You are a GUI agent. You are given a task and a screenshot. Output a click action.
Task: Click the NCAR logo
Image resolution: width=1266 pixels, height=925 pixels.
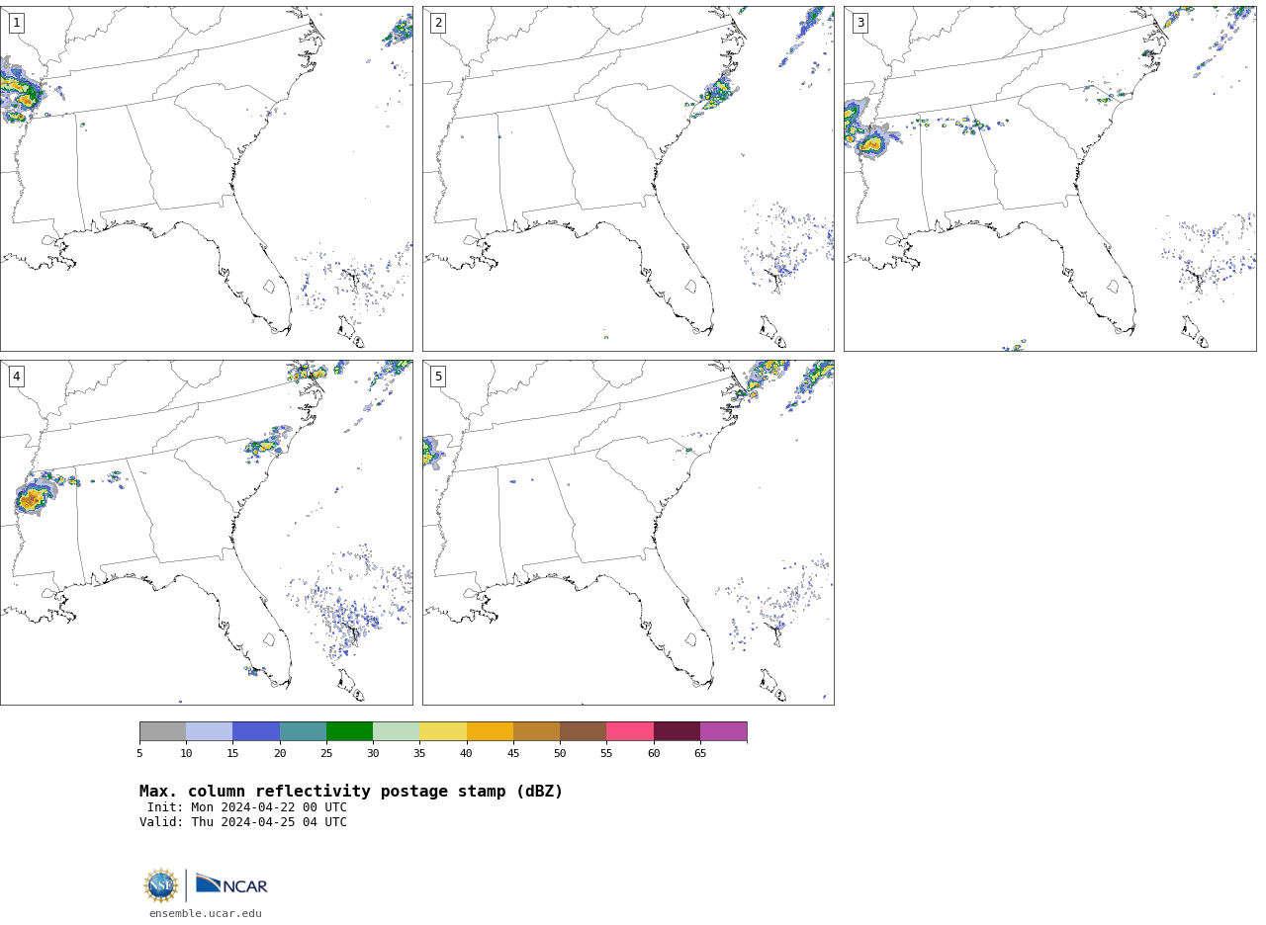pos(231,884)
